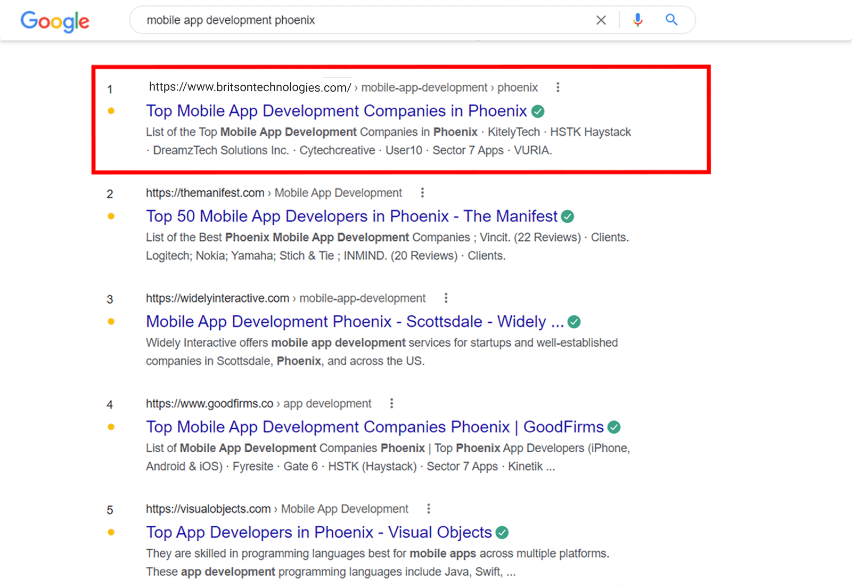Image resolution: width=852 pixels, height=586 pixels.
Task: Open "Top Mobile App Development Companies in Phoenix" link
Action: (x=336, y=111)
